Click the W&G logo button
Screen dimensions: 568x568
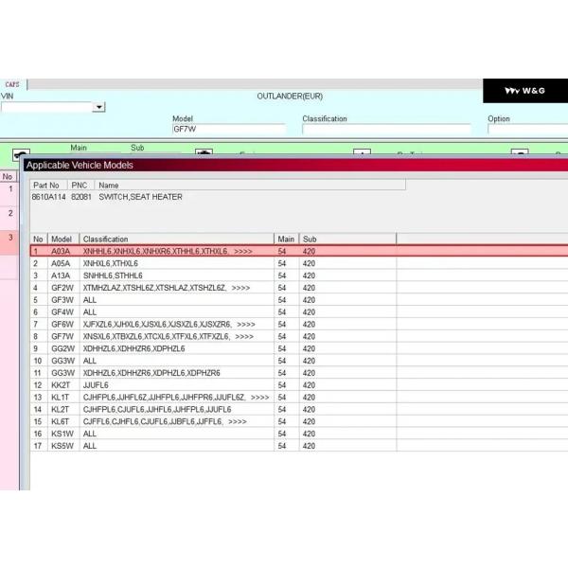pos(525,91)
